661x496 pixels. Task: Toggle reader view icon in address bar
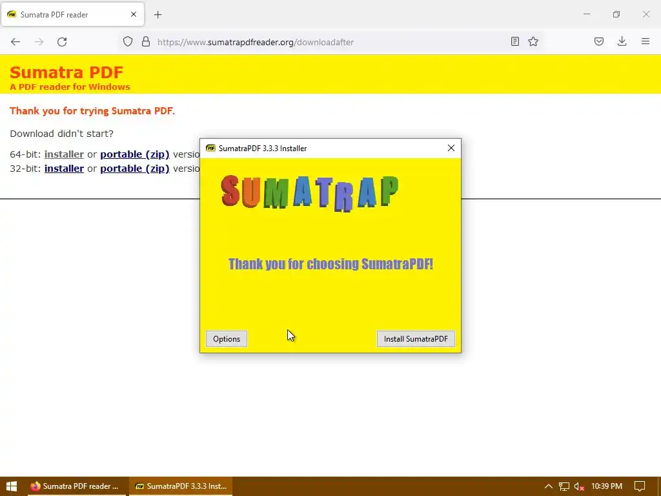pyautogui.click(x=514, y=41)
